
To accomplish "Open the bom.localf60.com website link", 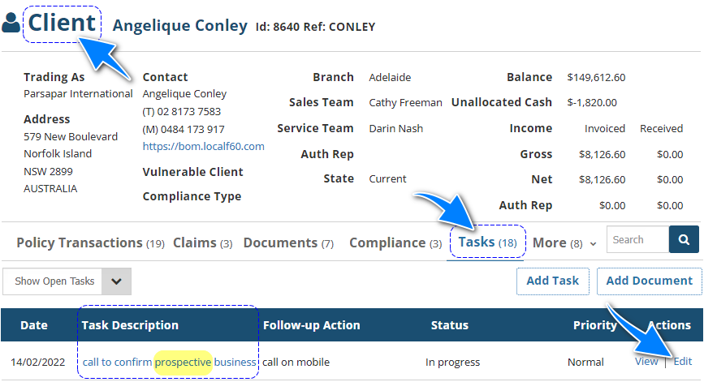I will point(203,147).
